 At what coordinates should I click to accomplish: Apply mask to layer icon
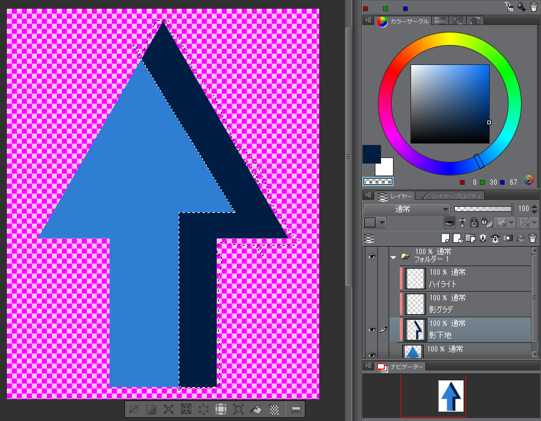click(520, 238)
